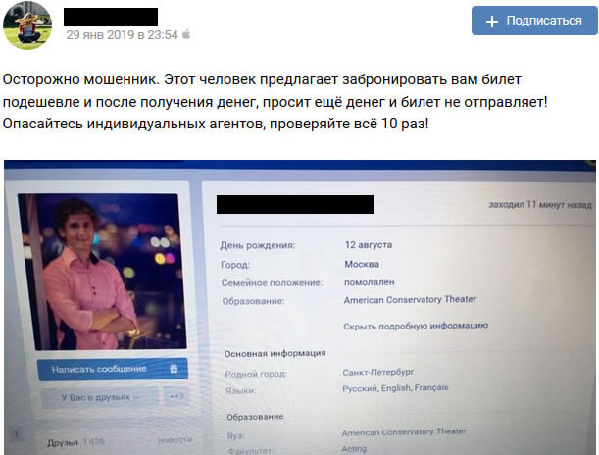Screen dimensions: 599x455
Task: Click the gift icon next to Написать сообщение
Action: (x=174, y=369)
